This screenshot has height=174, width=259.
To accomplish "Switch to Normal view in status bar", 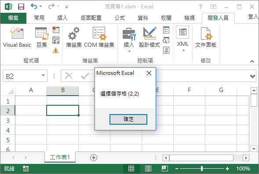I will (131, 169).
